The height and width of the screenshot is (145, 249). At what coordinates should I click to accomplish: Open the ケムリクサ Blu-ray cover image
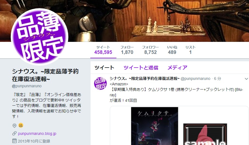155,126
